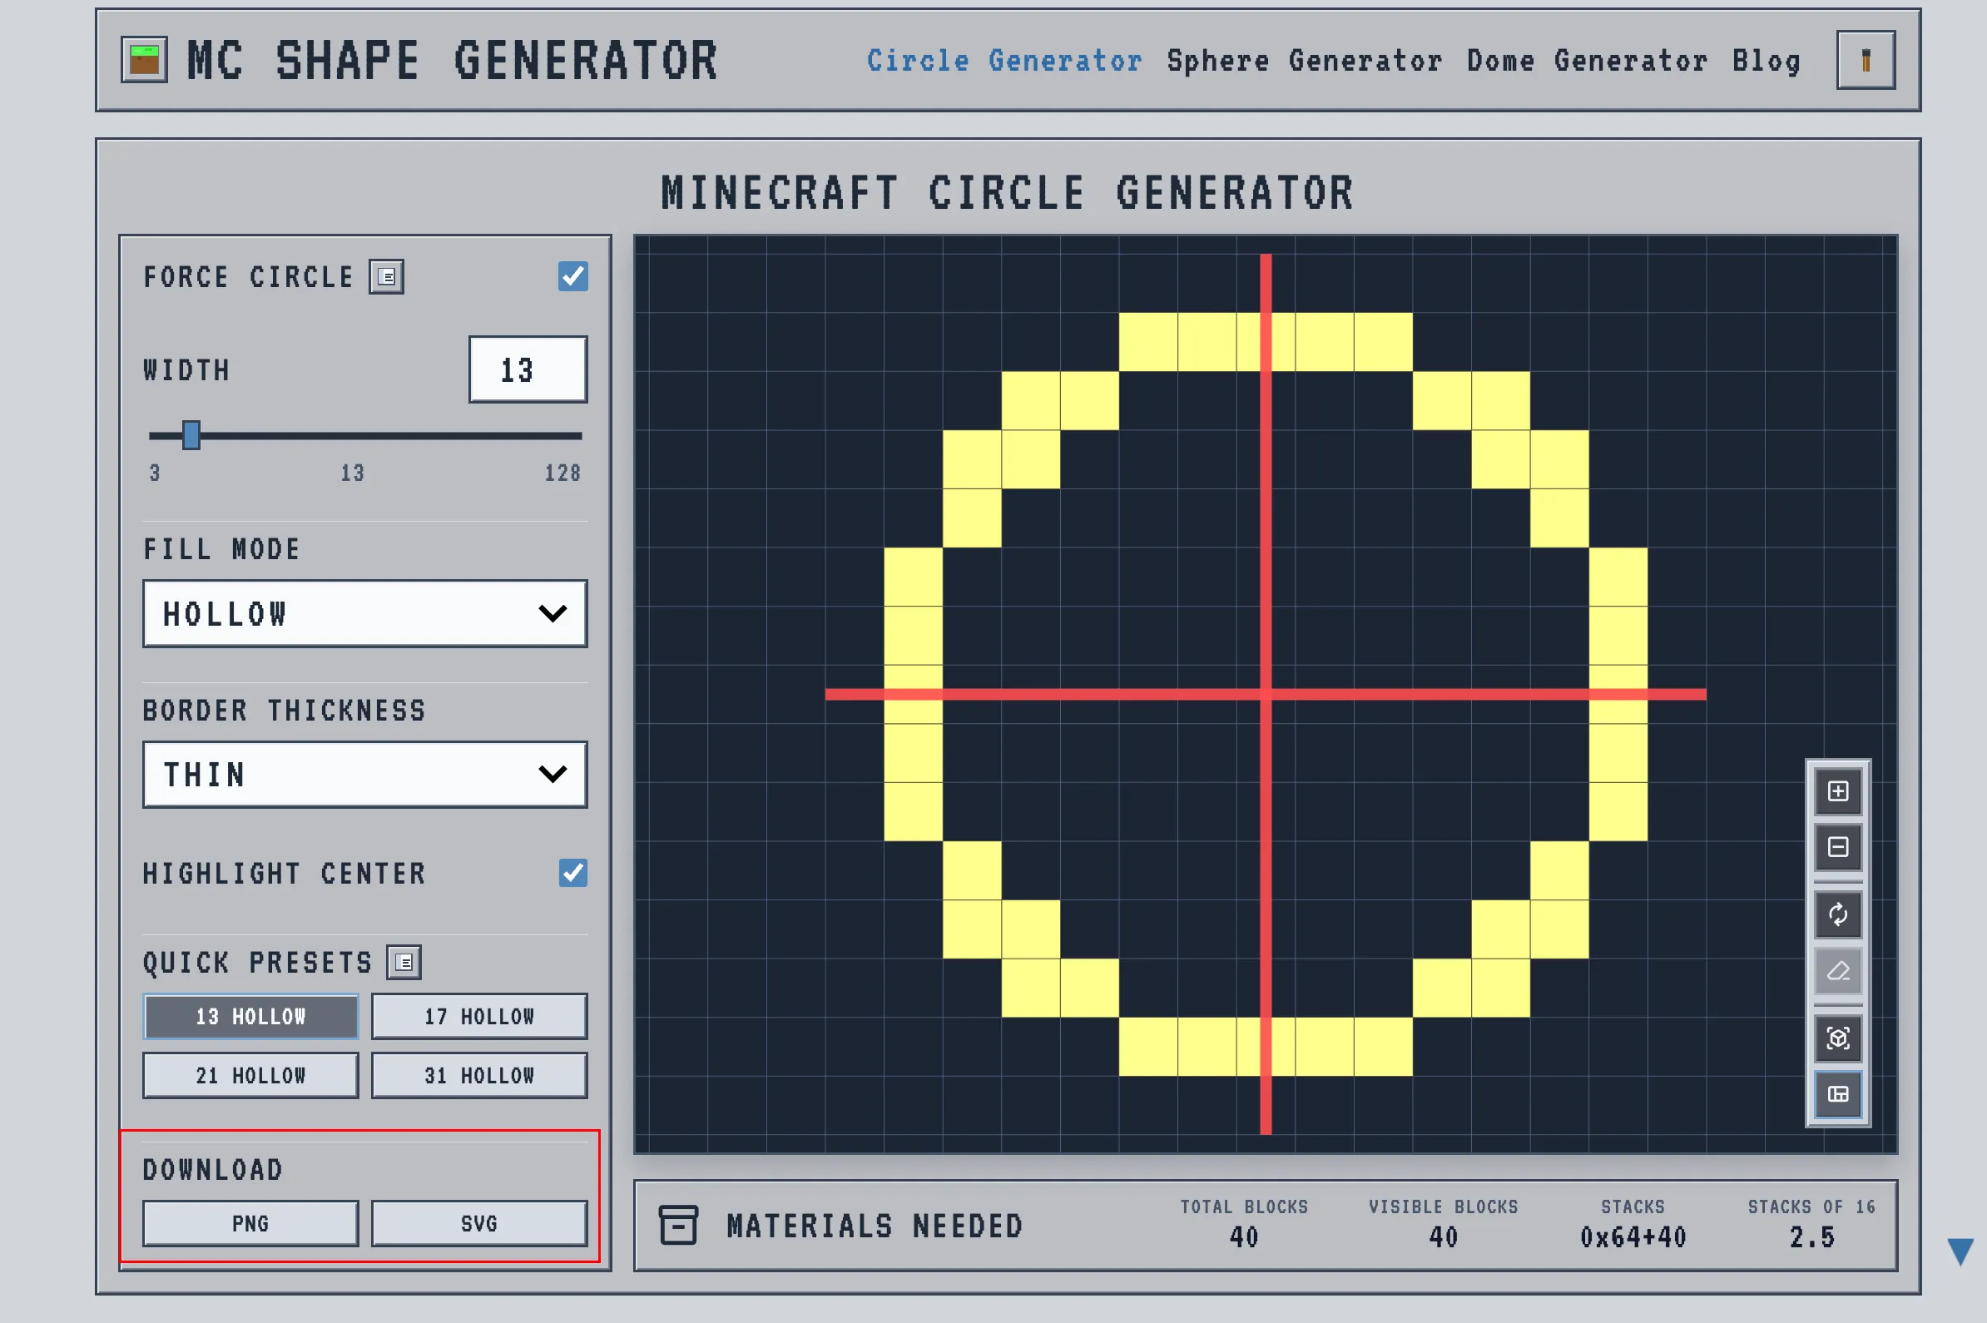Zoom in on the canvas
The height and width of the screenshot is (1323, 1987).
click(x=1838, y=791)
